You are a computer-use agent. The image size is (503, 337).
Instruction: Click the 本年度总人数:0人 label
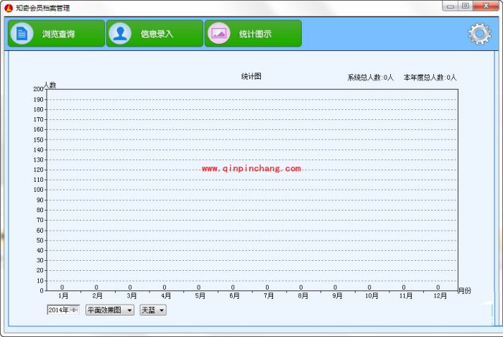pos(430,78)
